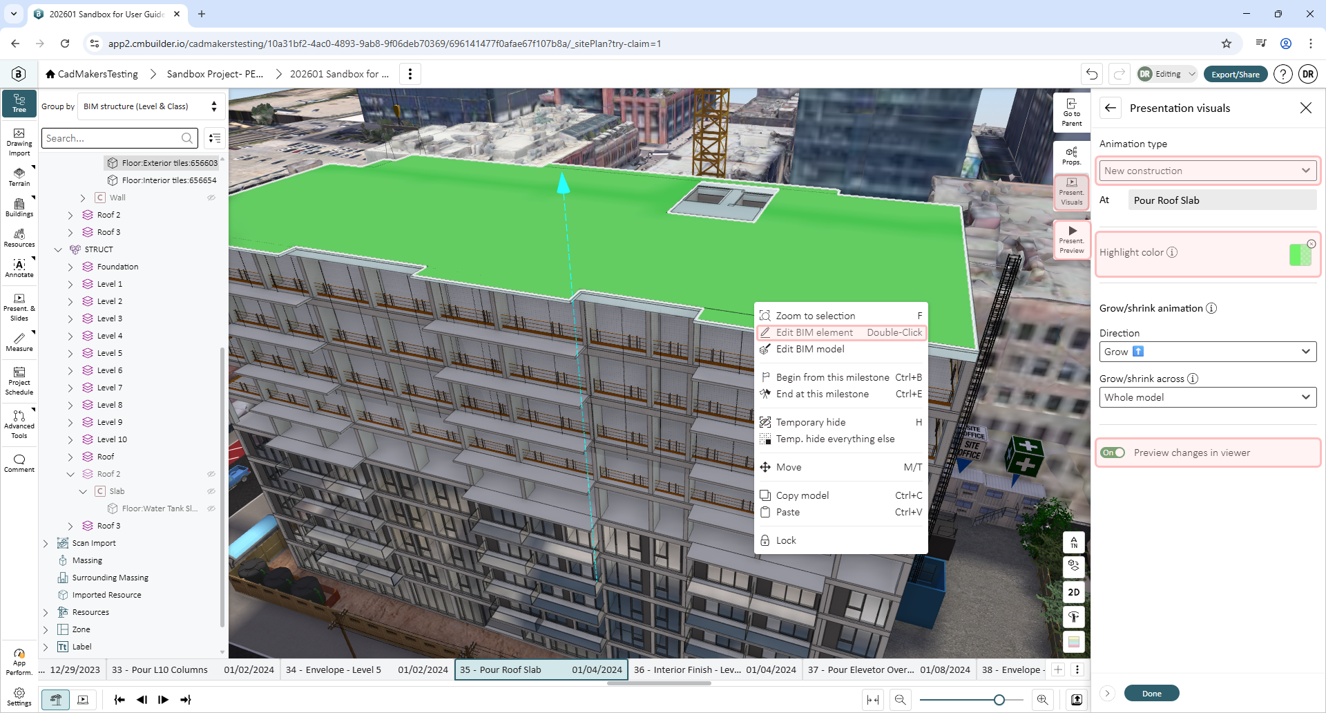Fit timeline to width

pyautogui.click(x=873, y=700)
